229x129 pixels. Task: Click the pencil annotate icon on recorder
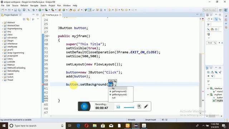(146, 106)
